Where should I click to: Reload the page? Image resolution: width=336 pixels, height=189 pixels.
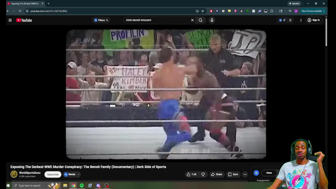click(x=20, y=11)
